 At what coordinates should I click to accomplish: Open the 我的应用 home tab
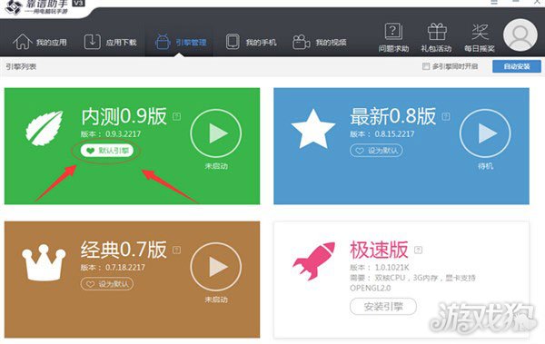coord(40,42)
